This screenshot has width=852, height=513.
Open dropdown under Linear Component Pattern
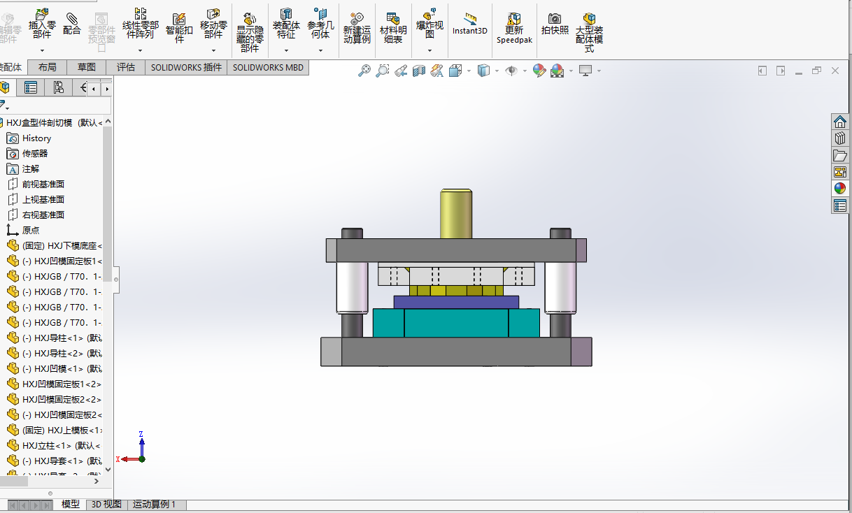pyautogui.click(x=140, y=50)
